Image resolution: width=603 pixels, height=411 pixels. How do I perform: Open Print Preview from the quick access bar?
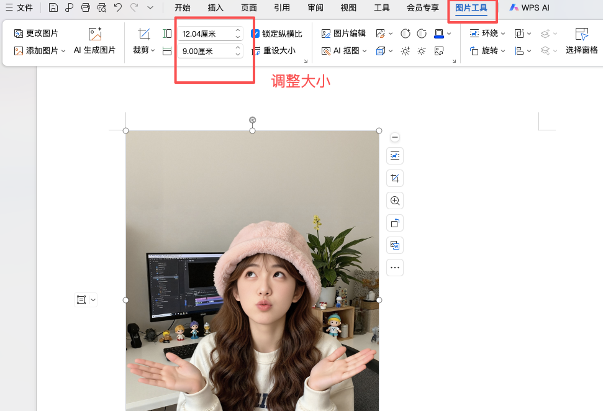coord(101,7)
